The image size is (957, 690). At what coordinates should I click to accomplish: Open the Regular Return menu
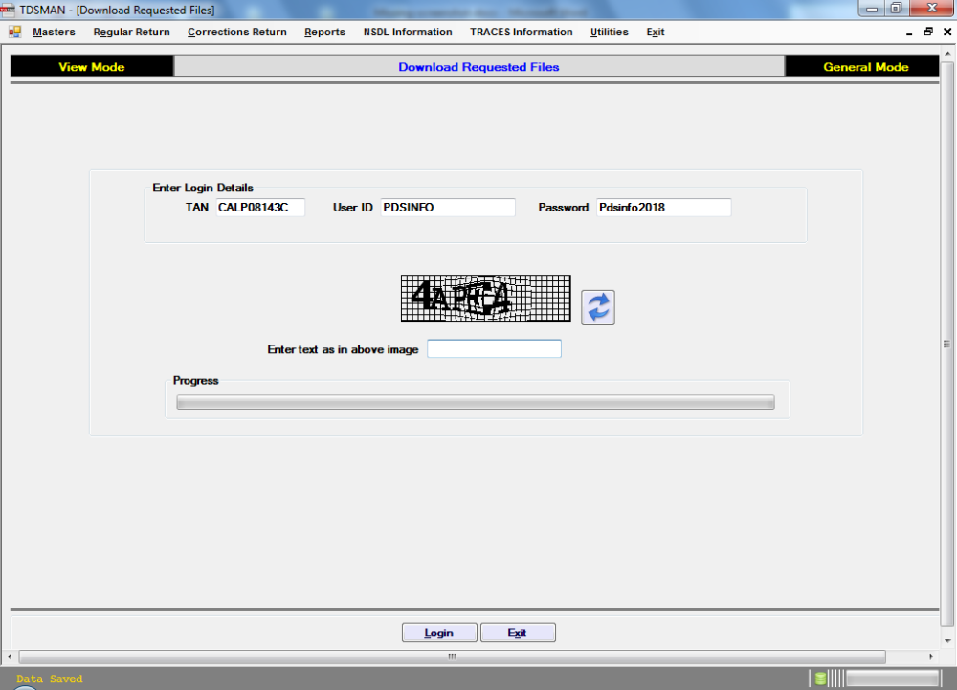[x=131, y=32]
